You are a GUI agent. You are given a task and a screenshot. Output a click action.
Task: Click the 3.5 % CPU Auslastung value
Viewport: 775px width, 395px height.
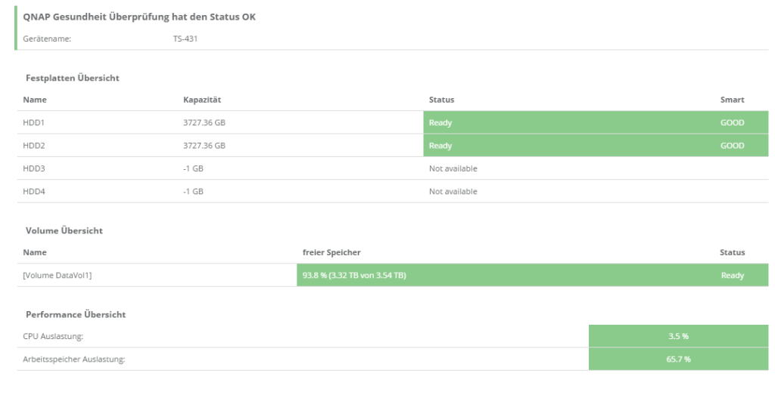pyautogui.click(x=678, y=336)
